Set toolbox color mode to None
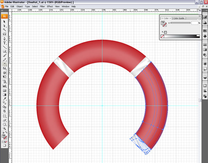Image resolution: width=208 pixels, height=163 pixels. pos(6,142)
